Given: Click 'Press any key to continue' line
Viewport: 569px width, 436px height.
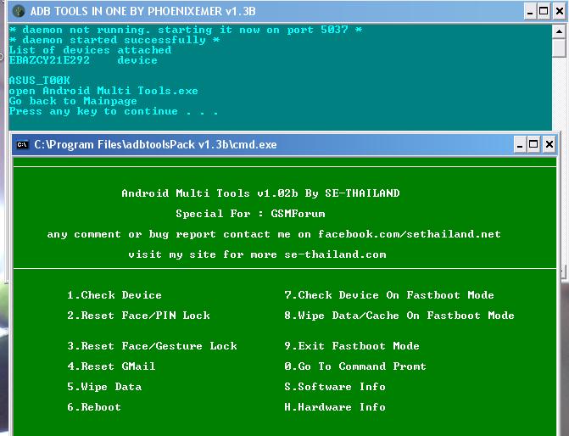Looking at the screenshot, I should click(x=114, y=111).
